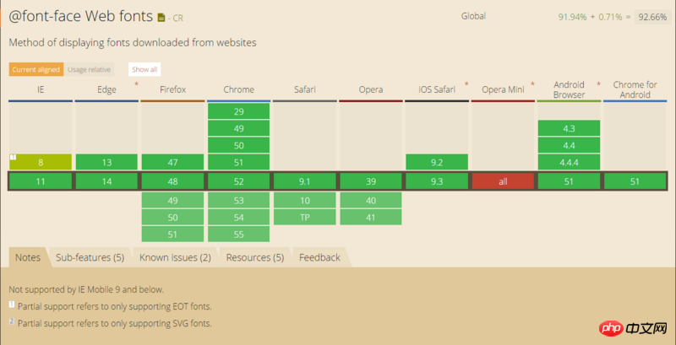Select the Edge browser column header
The height and width of the screenshot is (345, 676).
point(106,89)
